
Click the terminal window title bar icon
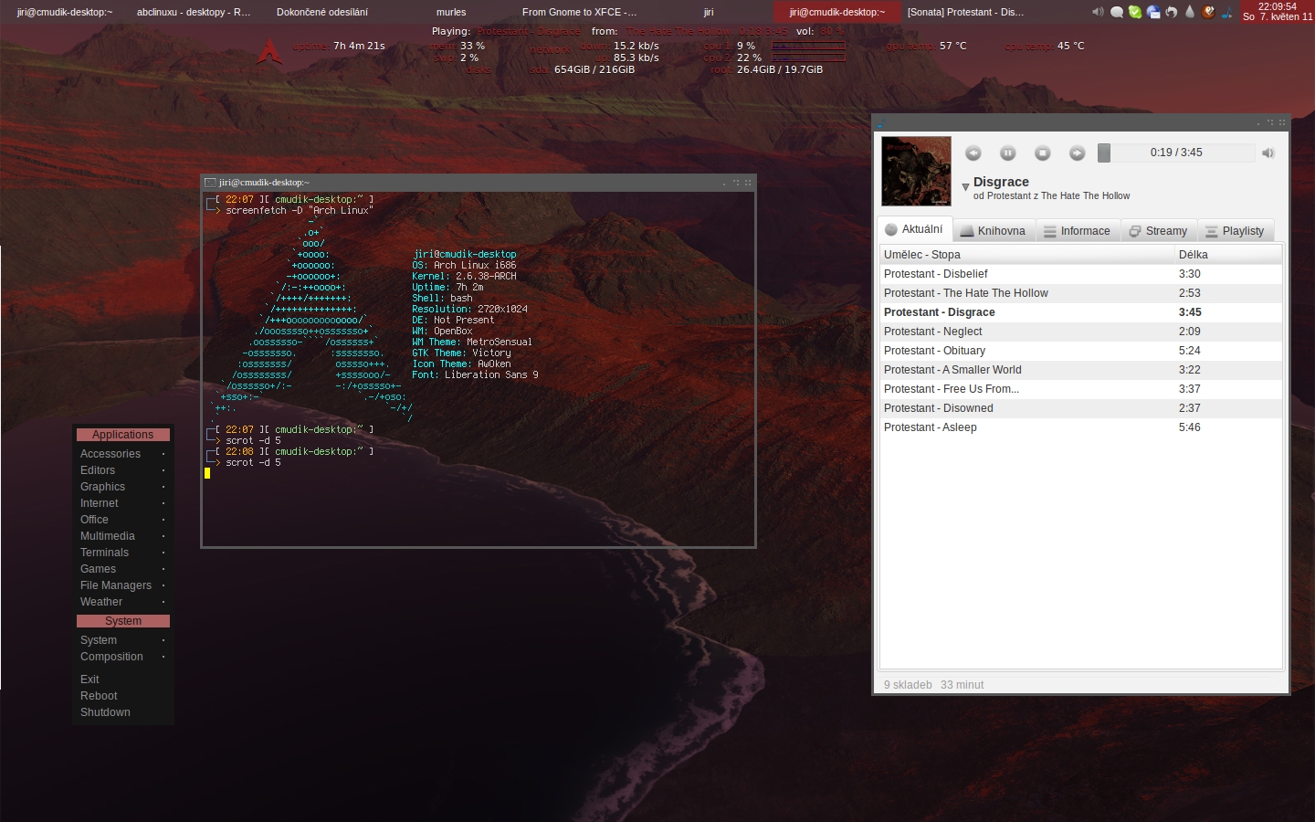210,183
